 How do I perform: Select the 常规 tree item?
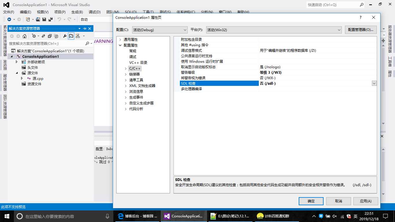click(x=133, y=51)
